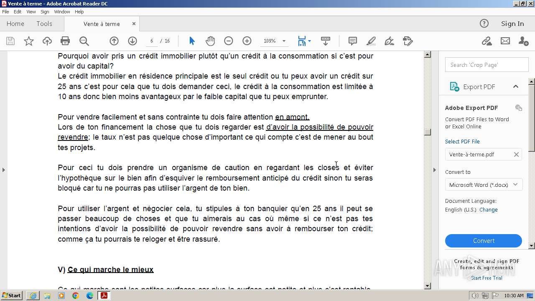Bookmark this file with the star icon
The height and width of the screenshot is (301, 535).
coord(29,41)
